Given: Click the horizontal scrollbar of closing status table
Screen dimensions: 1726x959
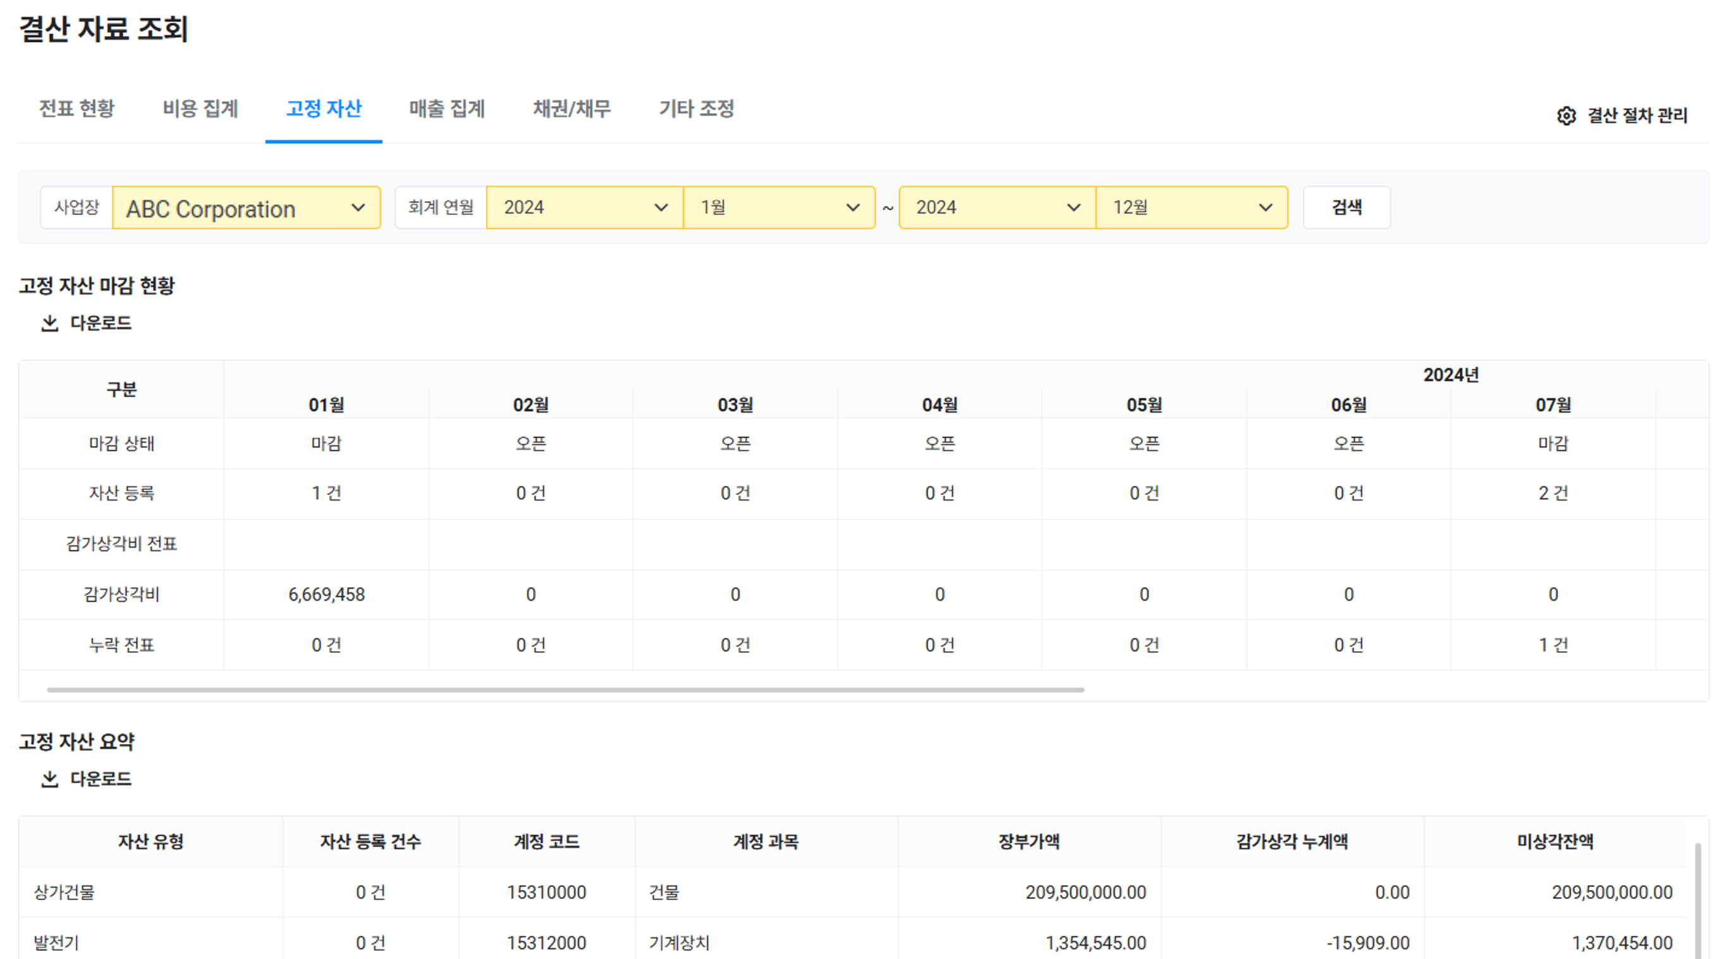Looking at the screenshot, I should (x=565, y=690).
